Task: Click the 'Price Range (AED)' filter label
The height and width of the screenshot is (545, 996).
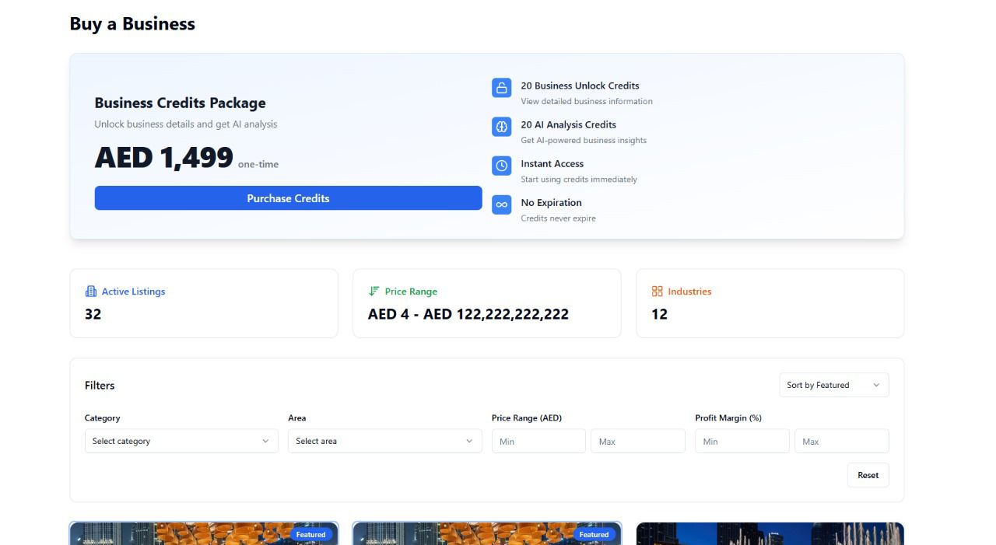Action: 527,417
